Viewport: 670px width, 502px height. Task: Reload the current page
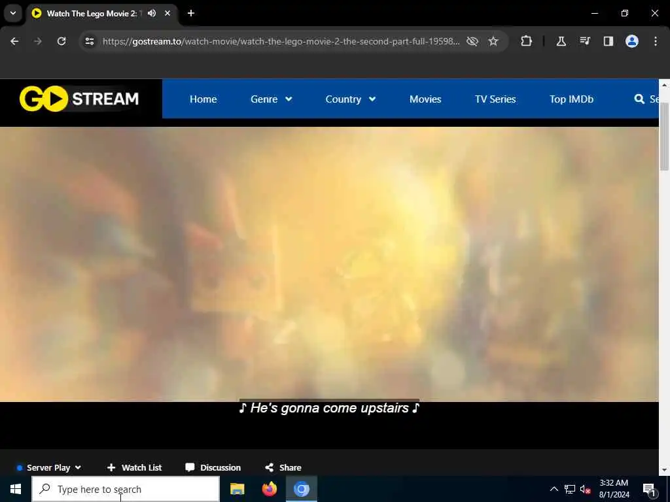click(x=62, y=41)
